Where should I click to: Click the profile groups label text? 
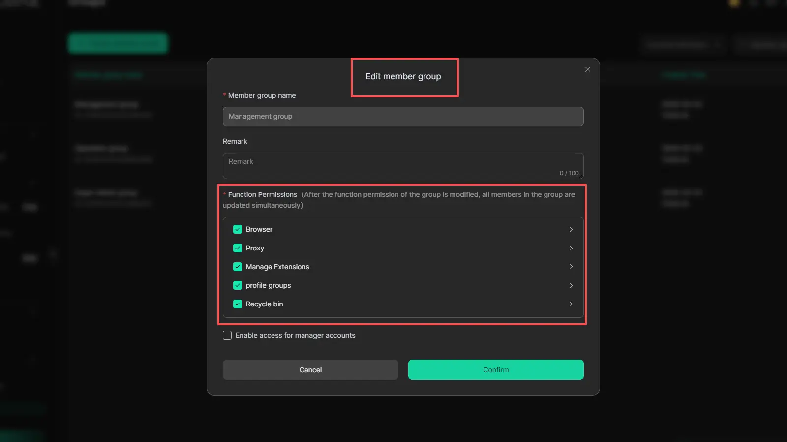pos(268,285)
